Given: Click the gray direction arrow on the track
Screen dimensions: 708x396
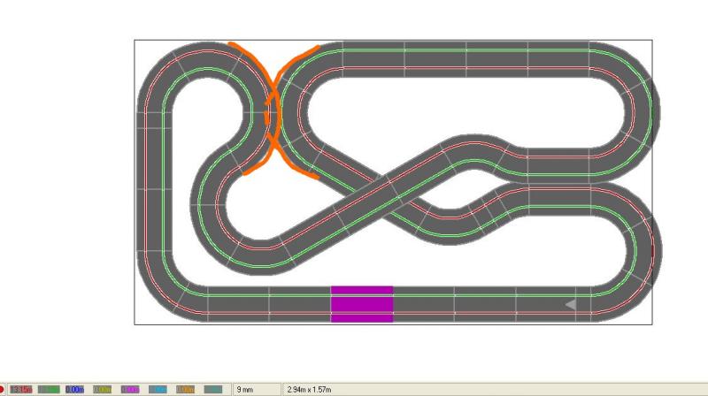Looking at the screenshot, I should pyautogui.click(x=571, y=304).
